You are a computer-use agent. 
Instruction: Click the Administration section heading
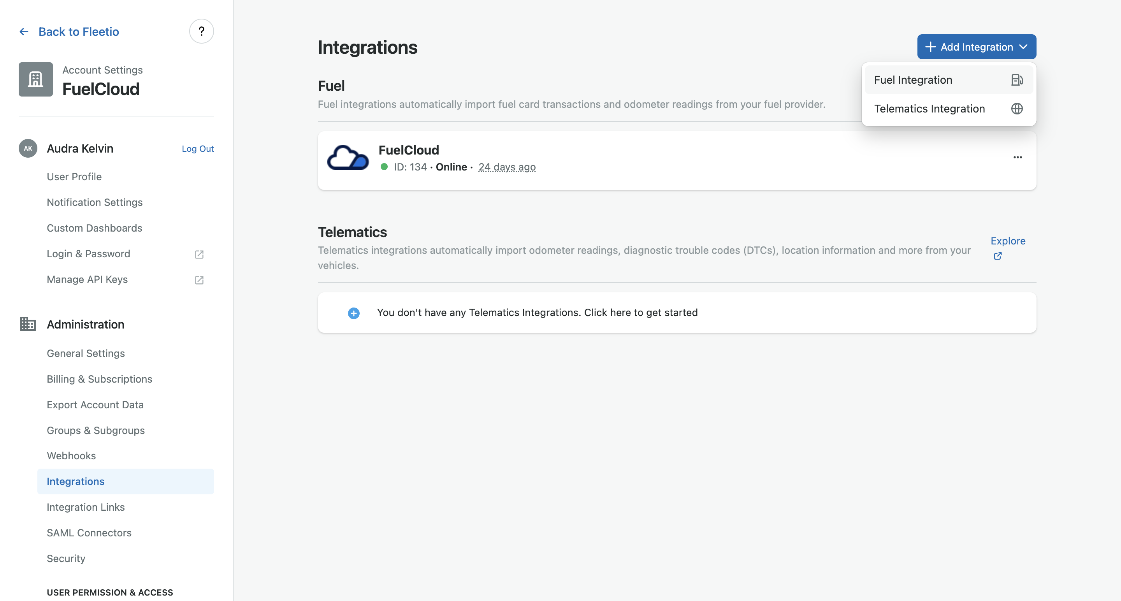(85, 324)
